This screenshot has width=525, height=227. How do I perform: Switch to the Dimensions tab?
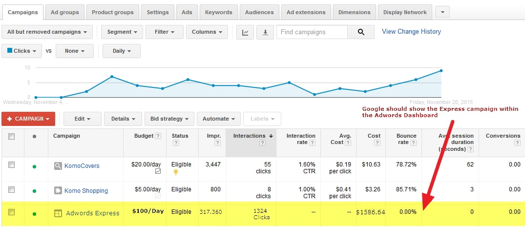[354, 12]
